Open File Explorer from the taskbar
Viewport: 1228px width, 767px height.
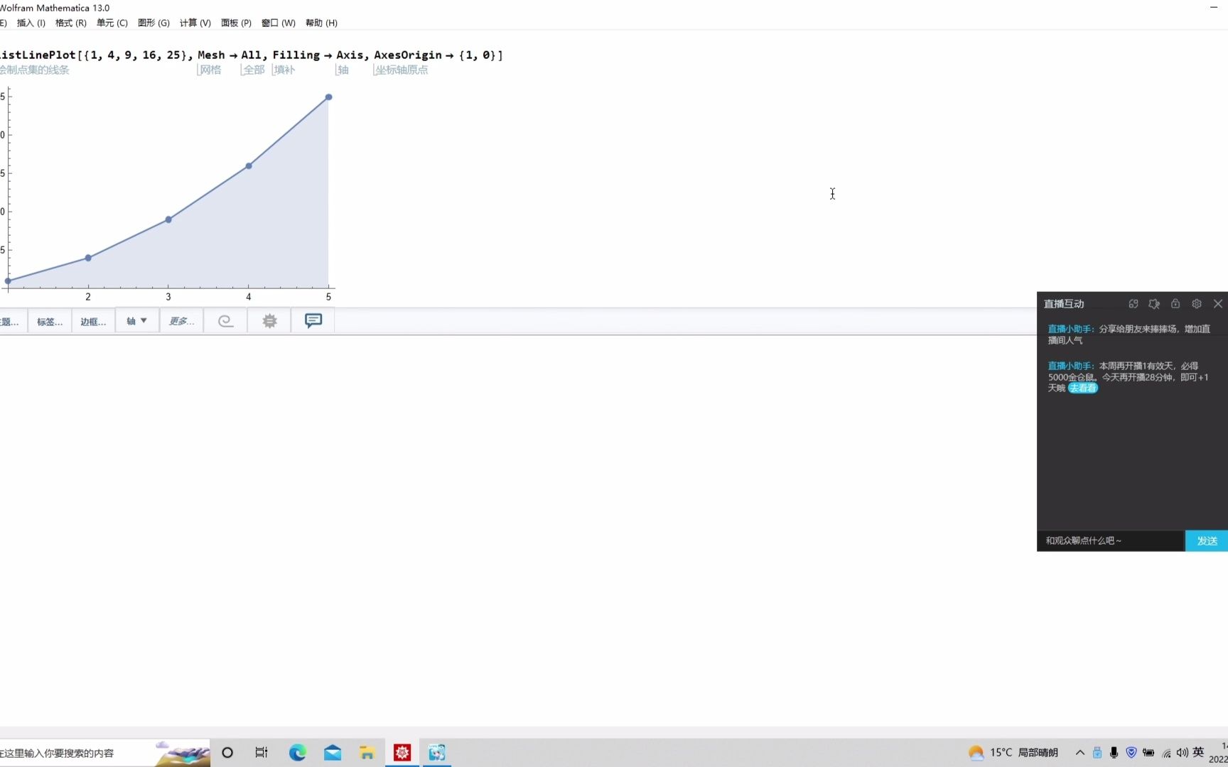[367, 753]
